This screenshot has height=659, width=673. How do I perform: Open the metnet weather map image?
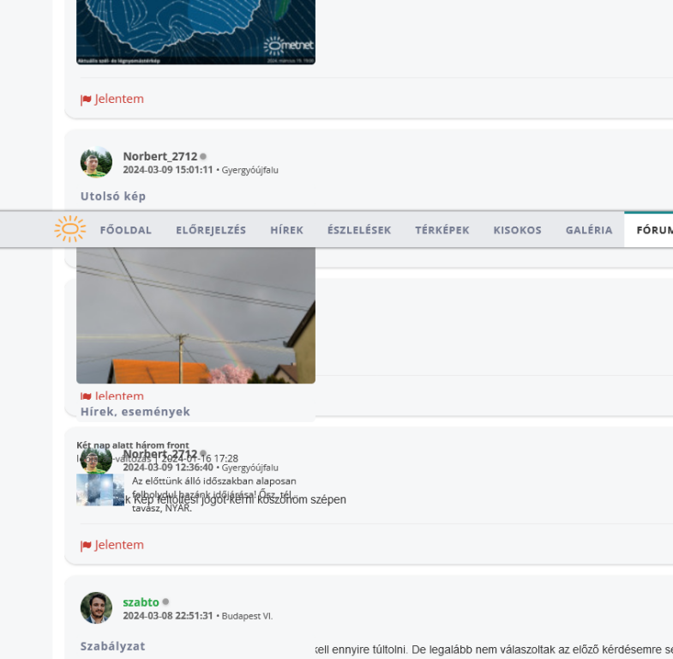[195, 31]
